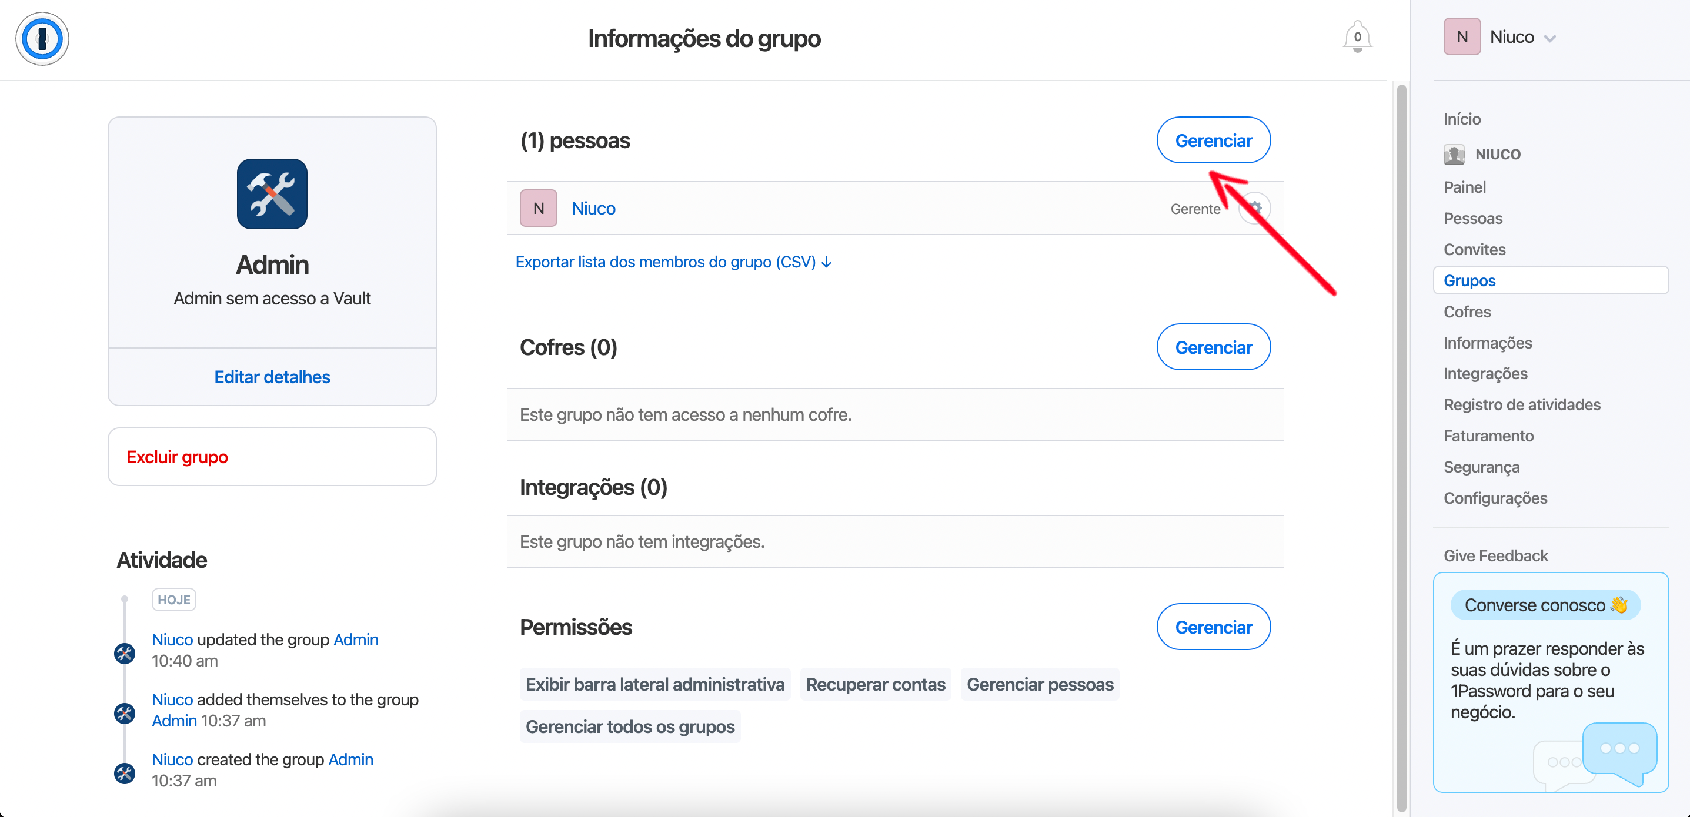Screen dimensions: 1690x817
Task: Go to Cofres in the sidebar
Action: pos(1467,312)
